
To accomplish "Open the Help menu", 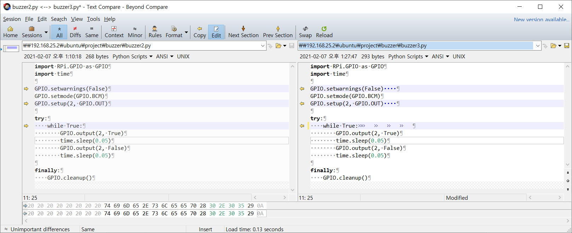I will [109, 19].
